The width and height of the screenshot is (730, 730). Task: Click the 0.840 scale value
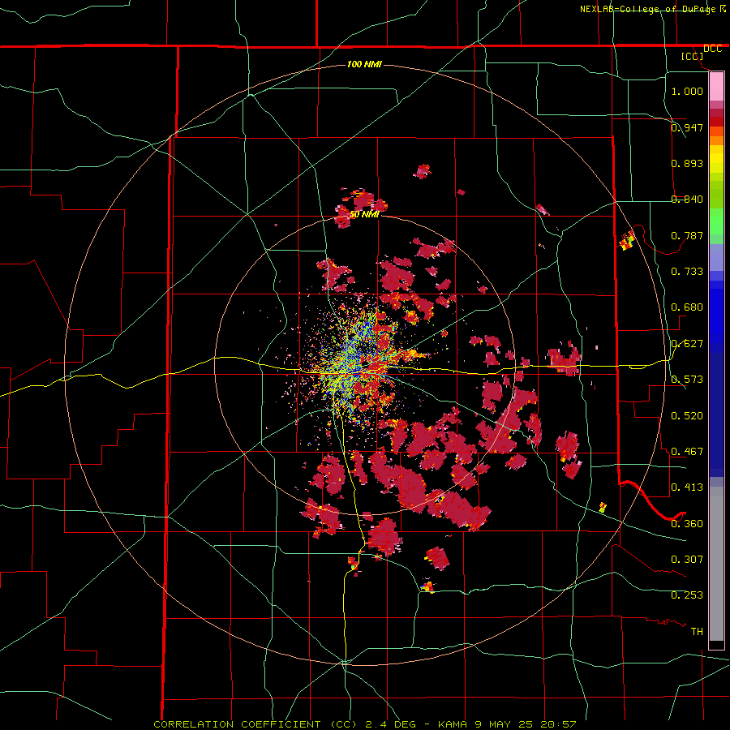click(687, 200)
